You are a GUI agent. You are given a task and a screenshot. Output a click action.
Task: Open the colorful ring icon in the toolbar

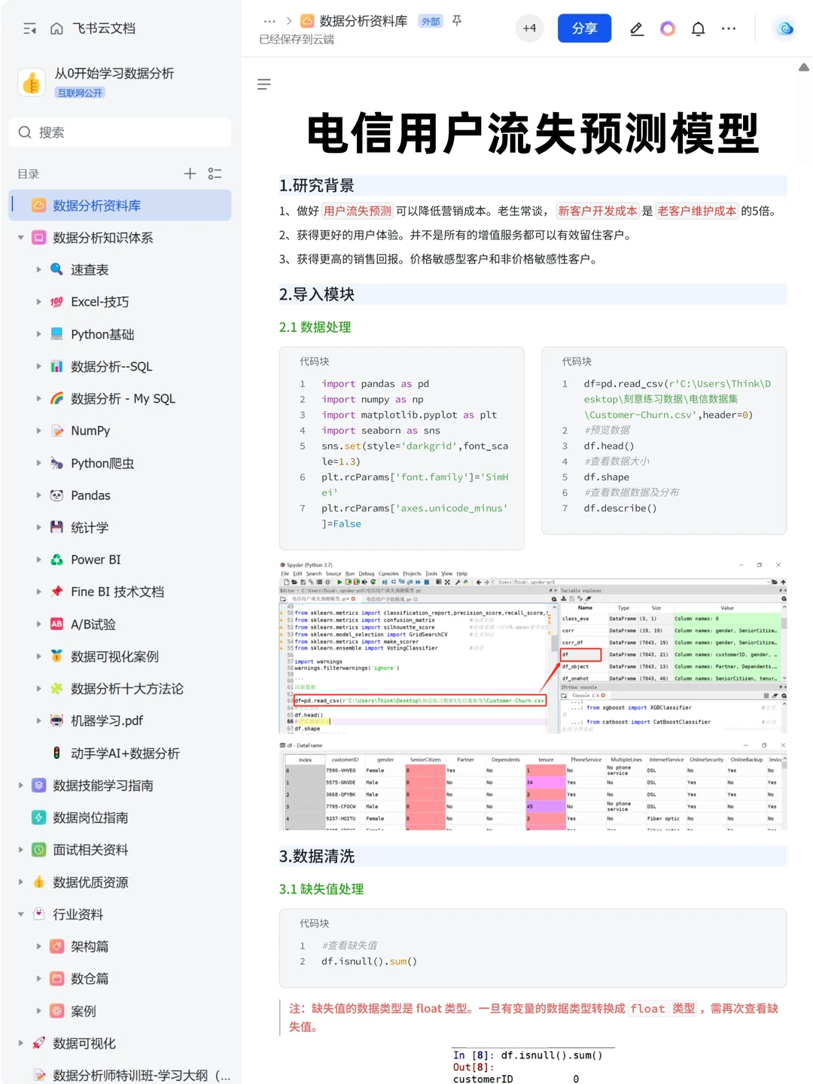coord(668,29)
